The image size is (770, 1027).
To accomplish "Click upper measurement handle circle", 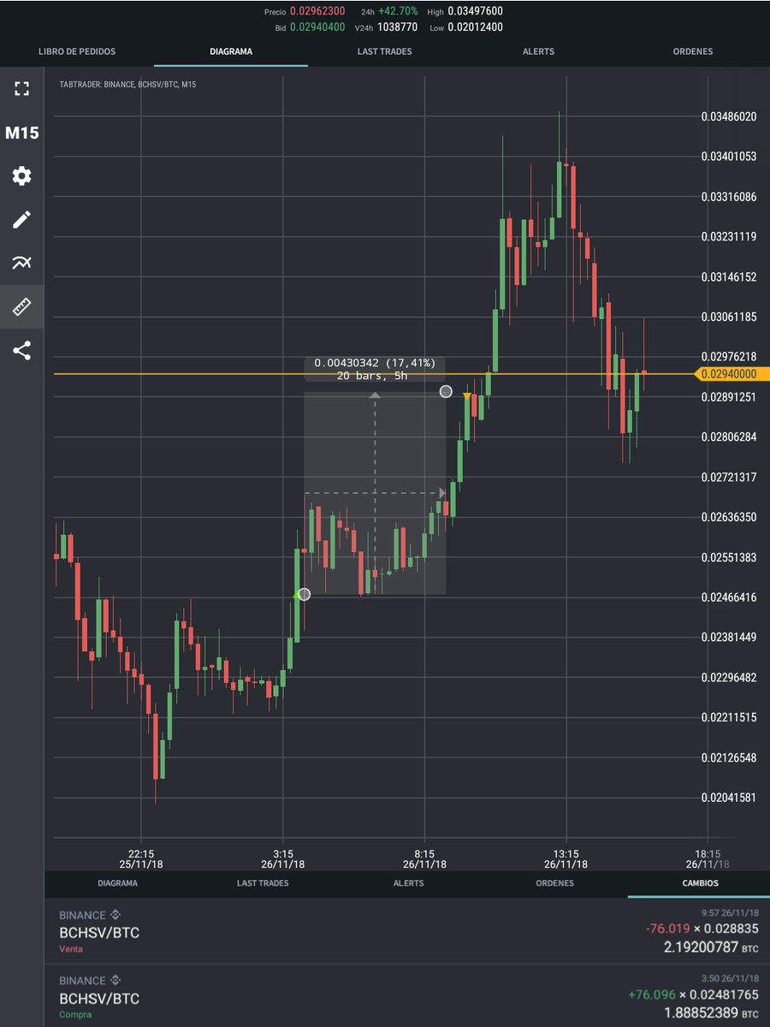I will click(446, 392).
